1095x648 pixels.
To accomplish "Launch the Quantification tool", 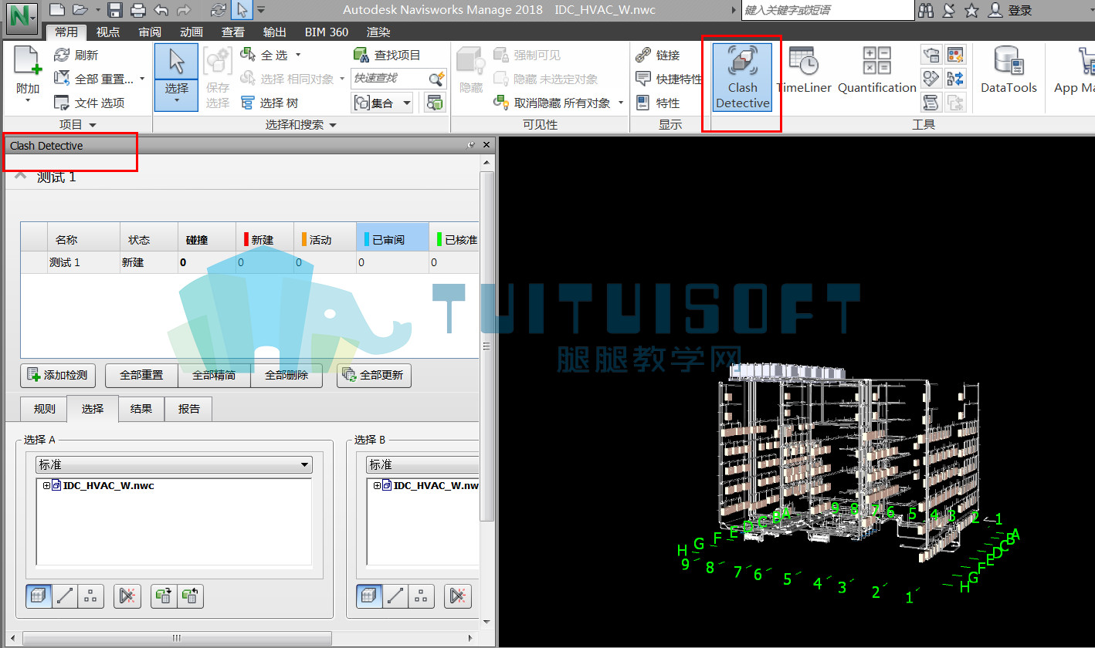I will 876,71.
